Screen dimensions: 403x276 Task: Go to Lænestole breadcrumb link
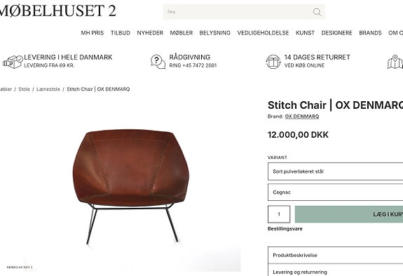point(48,89)
